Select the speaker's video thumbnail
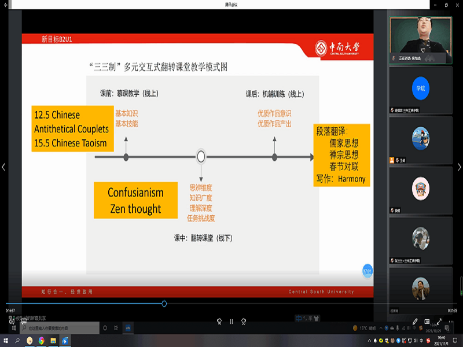The height and width of the screenshot is (347, 463). (x=421, y=39)
